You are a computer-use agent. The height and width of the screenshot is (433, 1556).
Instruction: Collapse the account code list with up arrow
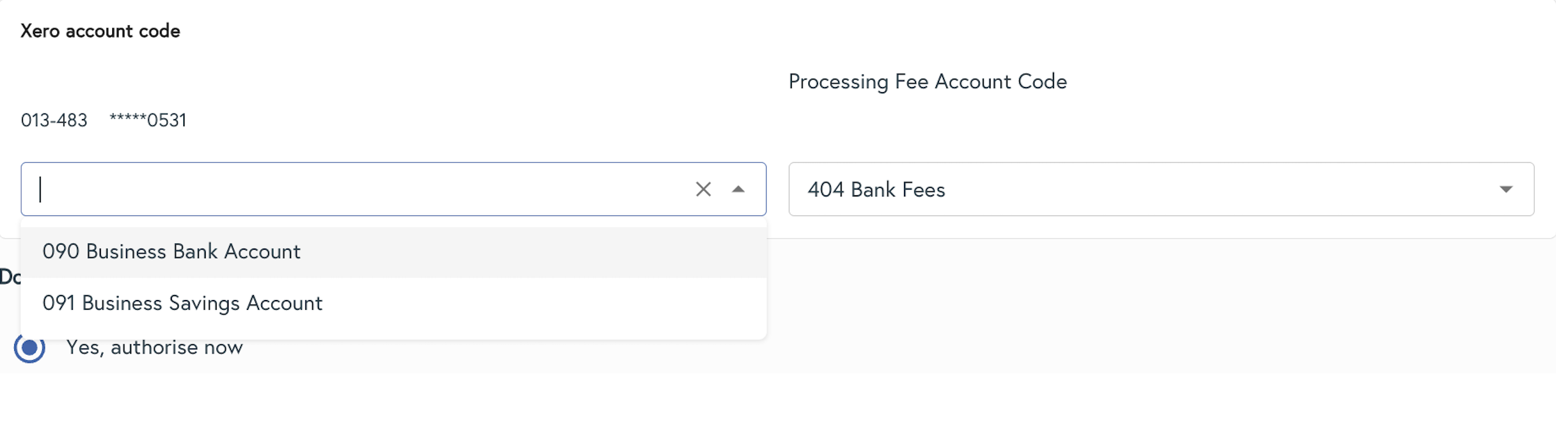pyautogui.click(x=737, y=190)
